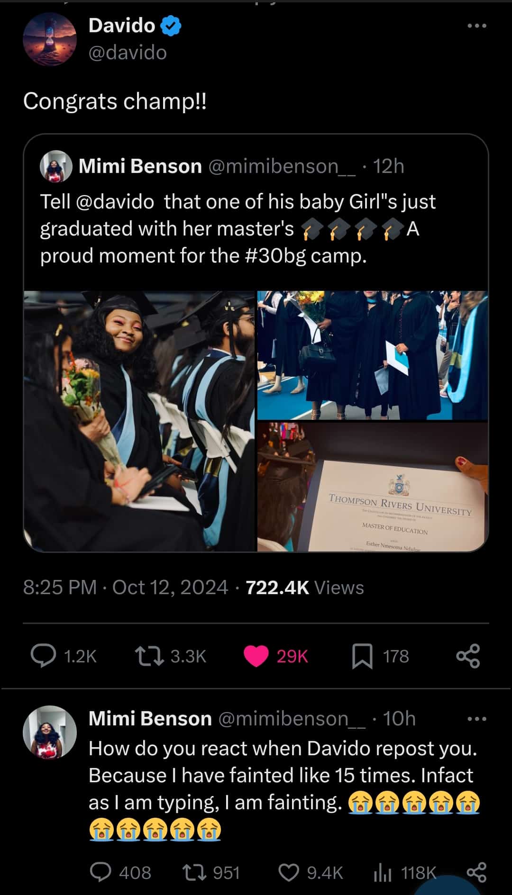Repost Davido's post with retweet icon
Screen dimensions: 512x895
tap(150, 656)
